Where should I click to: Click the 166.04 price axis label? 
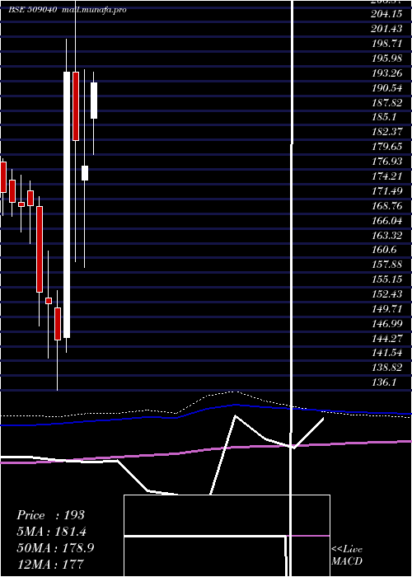386,220
